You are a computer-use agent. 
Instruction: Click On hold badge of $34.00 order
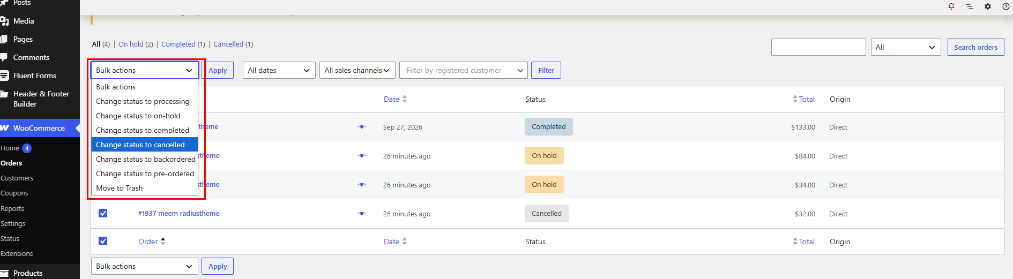click(x=544, y=184)
